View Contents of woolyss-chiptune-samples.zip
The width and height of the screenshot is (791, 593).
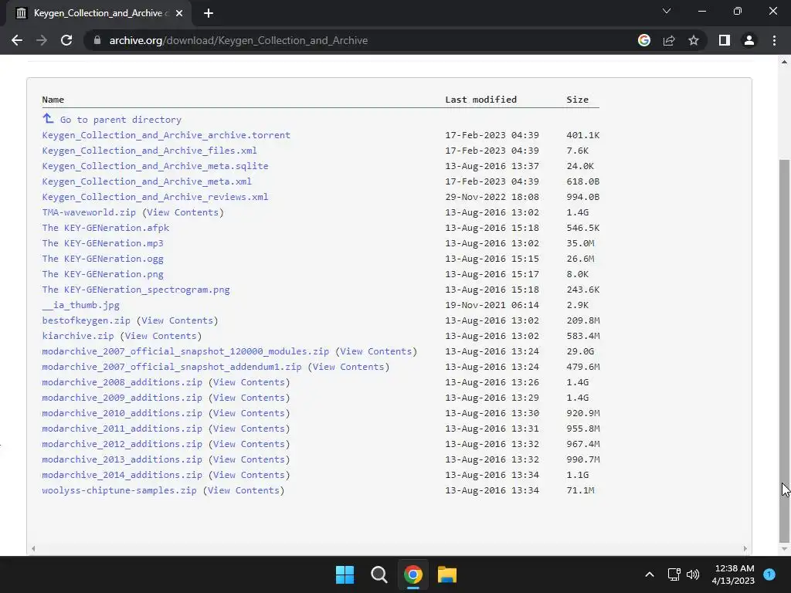click(243, 490)
